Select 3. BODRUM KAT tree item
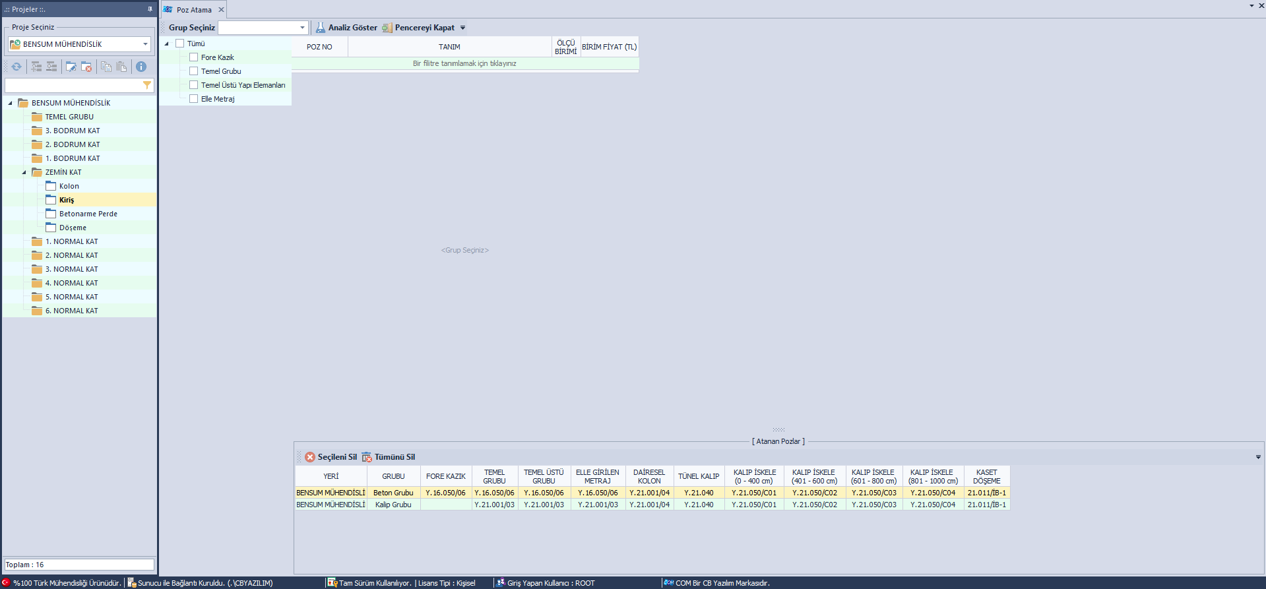The image size is (1266, 589). pos(73,131)
